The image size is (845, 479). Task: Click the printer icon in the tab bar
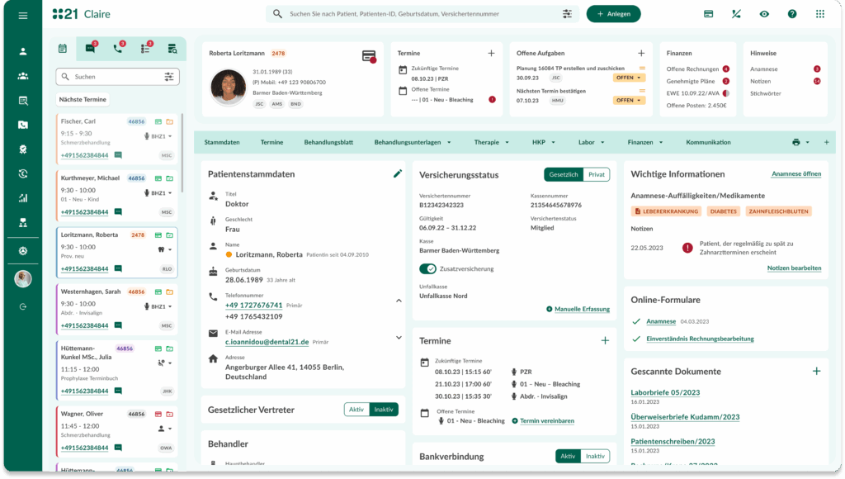click(796, 142)
